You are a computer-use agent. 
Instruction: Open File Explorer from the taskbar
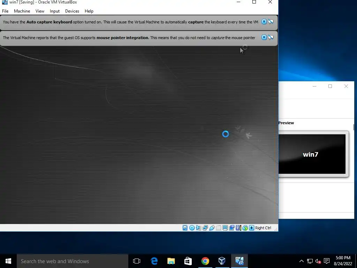click(x=171, y=261)
